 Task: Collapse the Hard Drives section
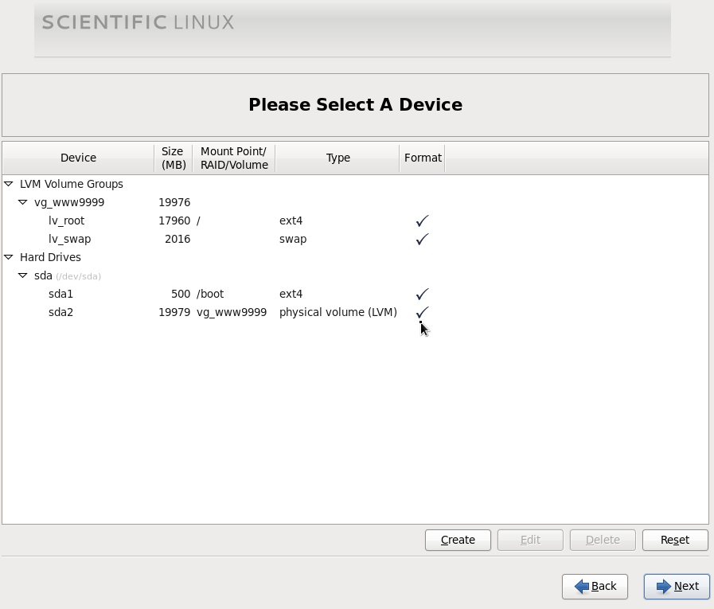[x=9, y=257]
